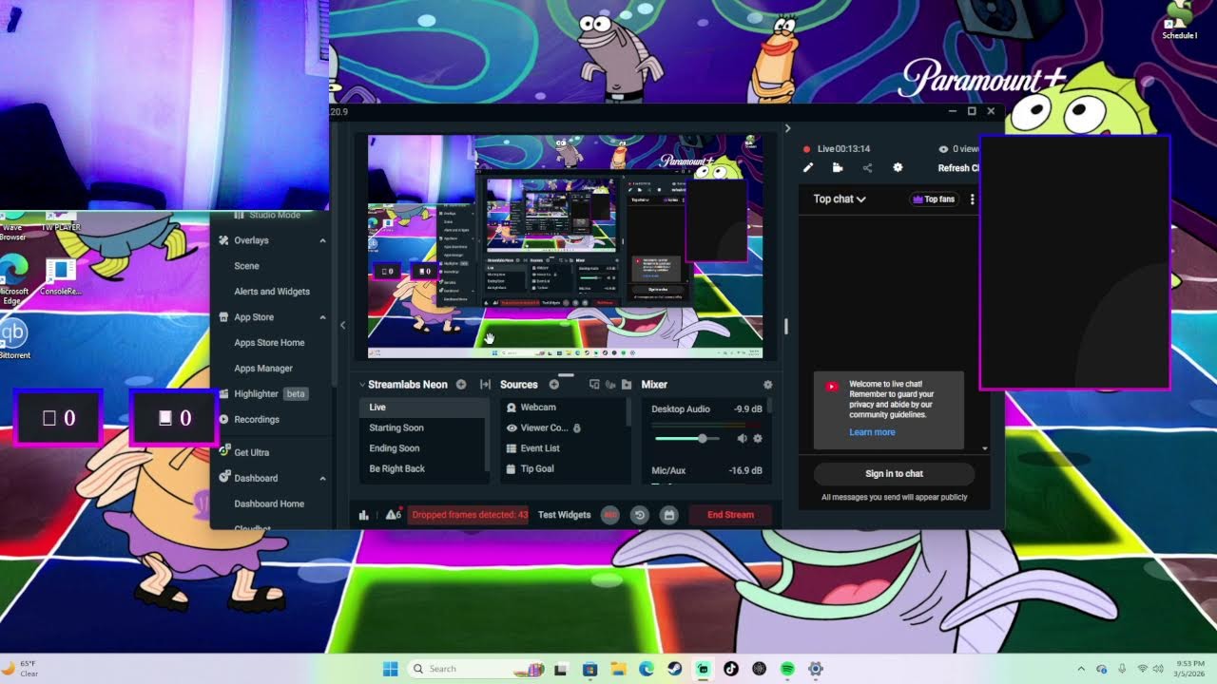The height and width of the screenshot is (684, 1217).
Task: Toggle visibility of Viewer Count source
Action: tap(512, 427)
